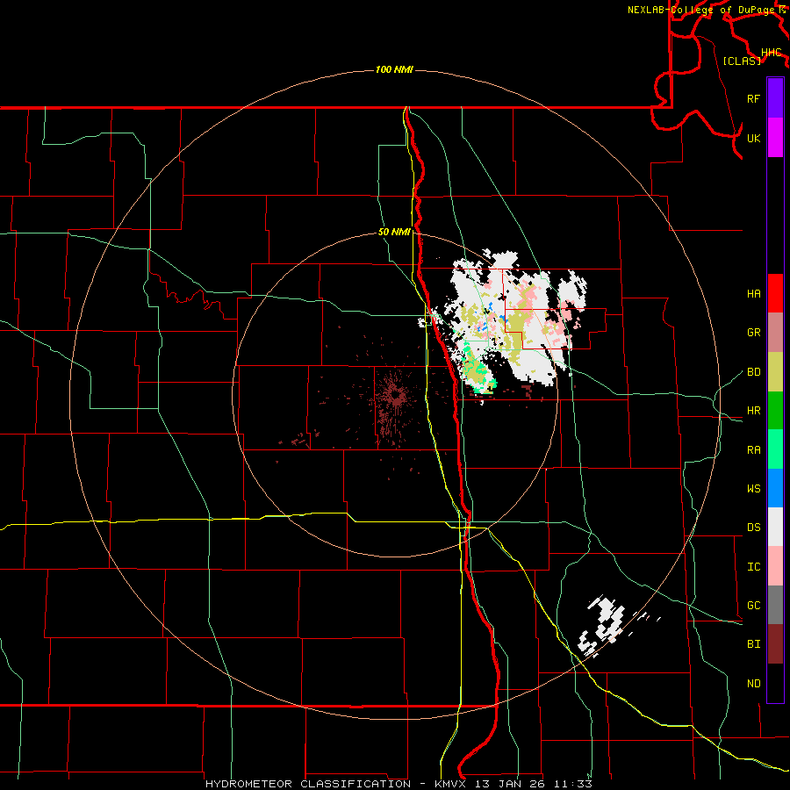Click the 11:33 timestamp
The width and height of the screenshot is (790, 790).
pos(573,784)
